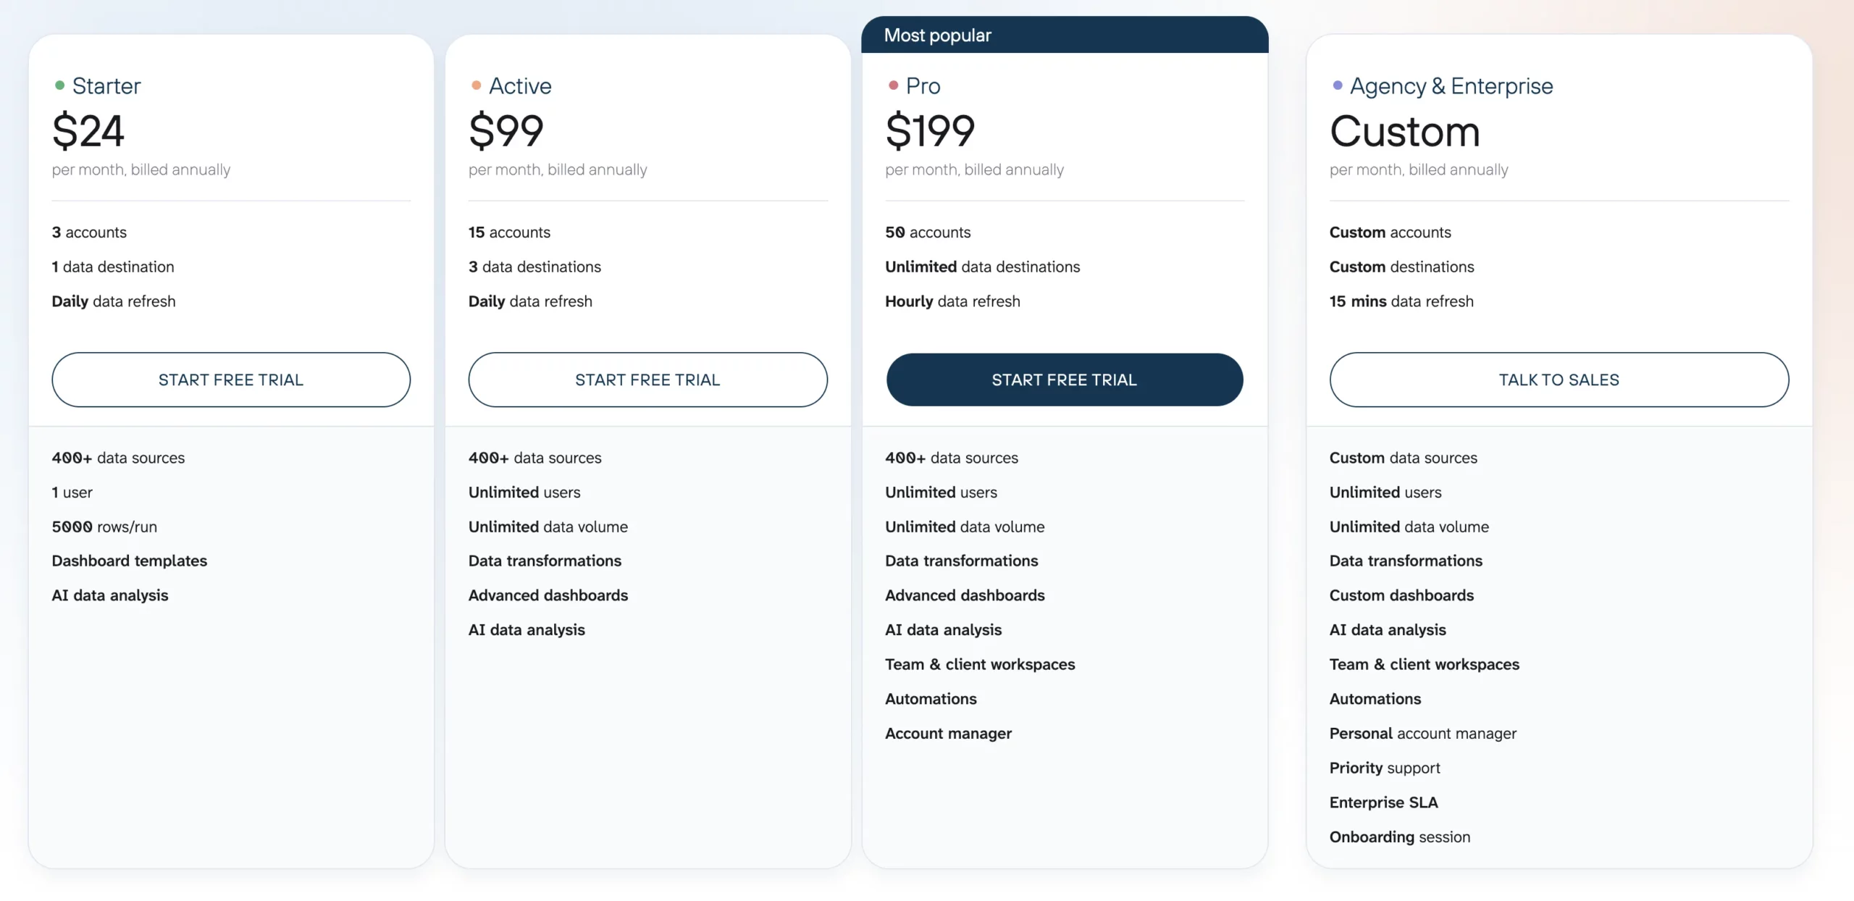The height and width of the screenshot is (901, 1854).
Task: Click the $24 price on Starter card
Action: 88,131
